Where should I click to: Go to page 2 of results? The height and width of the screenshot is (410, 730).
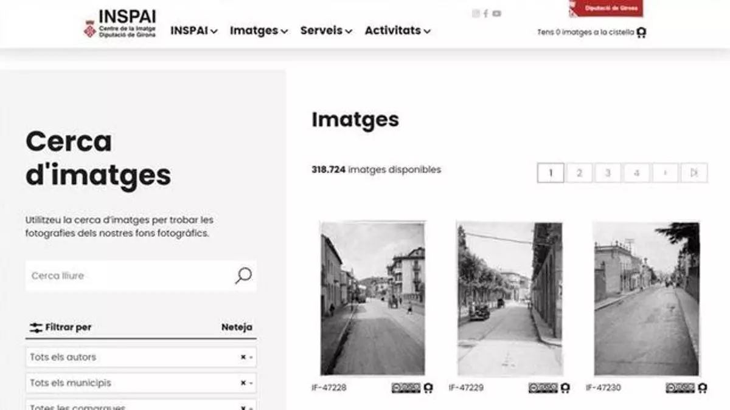[579, 173]
